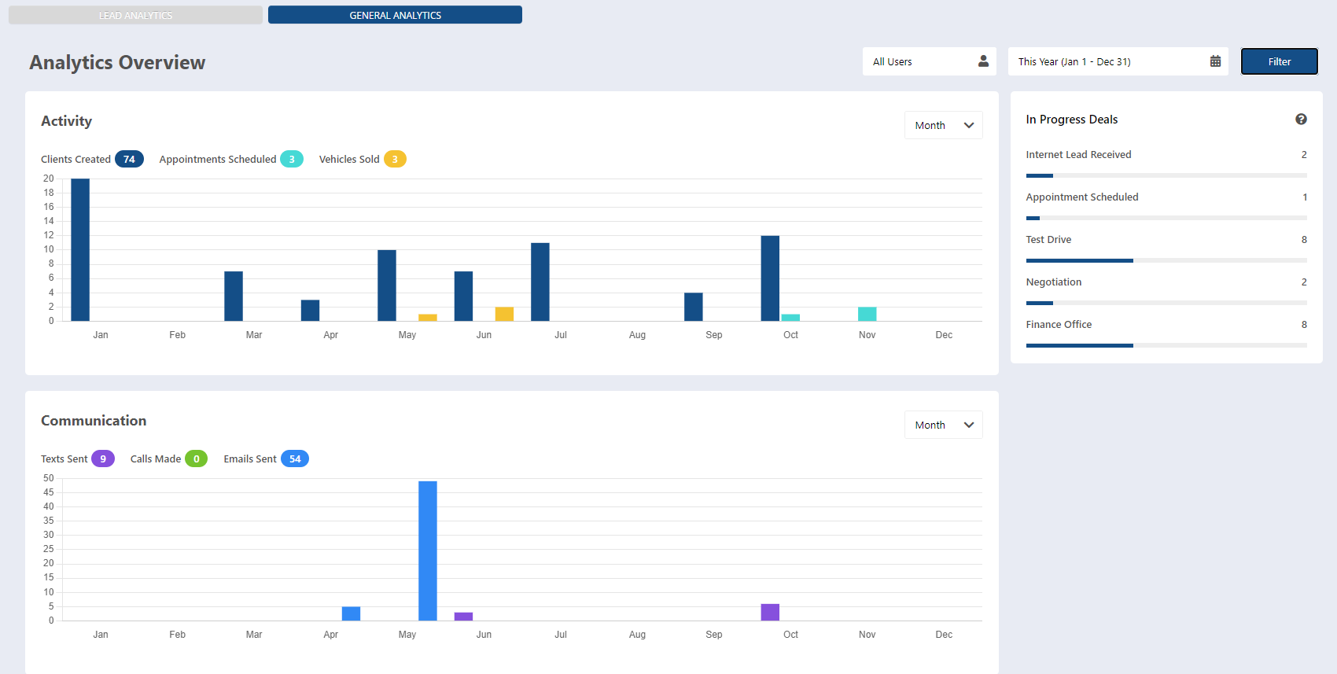Click the Negotiation deal label
This screenshot has width=1337, height=674.
coord(1054,282)
